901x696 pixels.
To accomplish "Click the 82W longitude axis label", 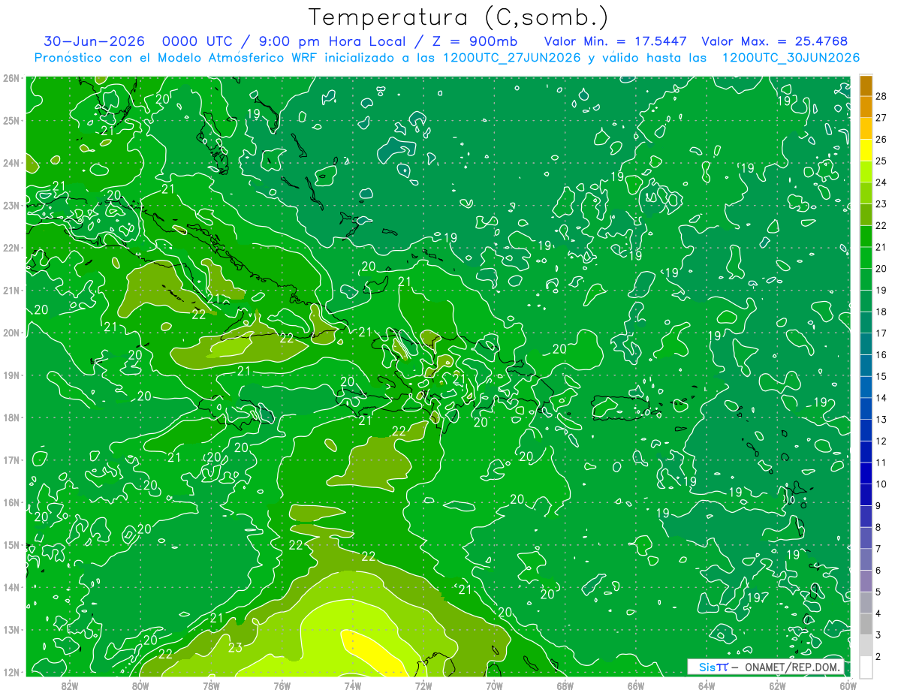I will click(70, 685).
